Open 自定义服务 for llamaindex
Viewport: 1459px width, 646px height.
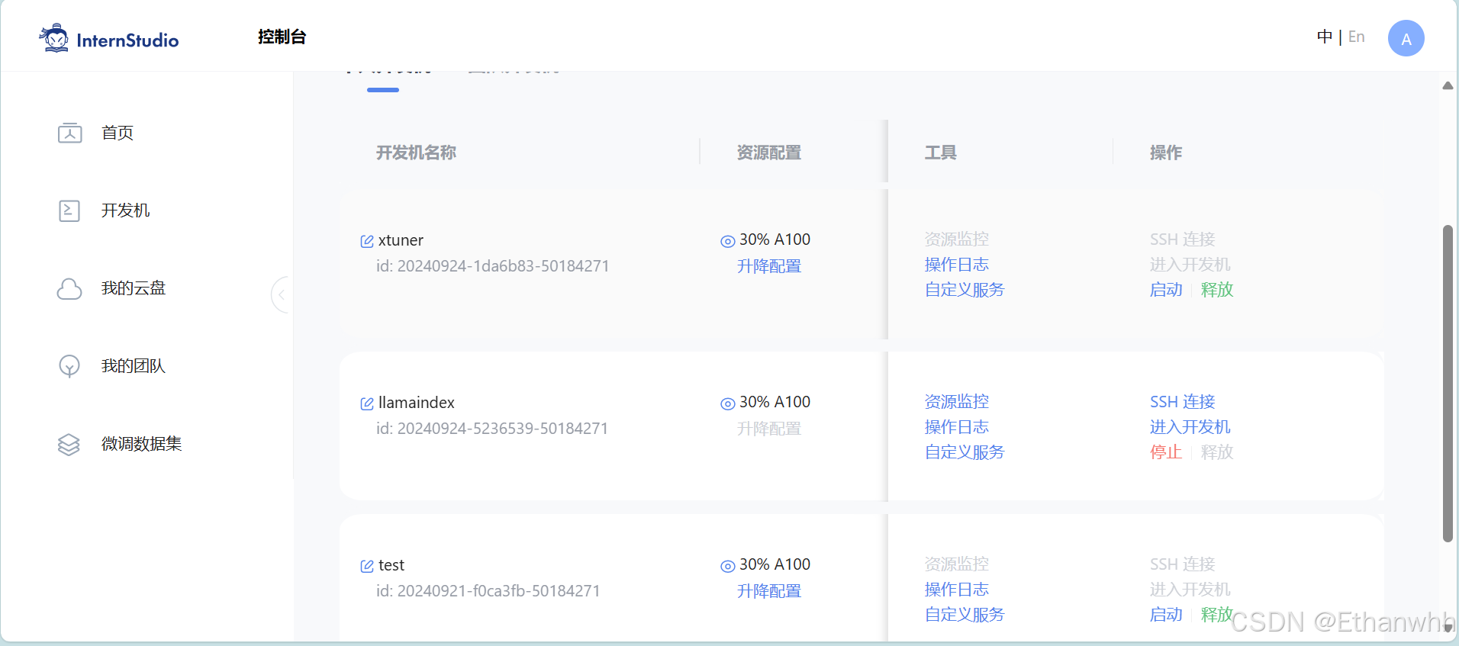click(965, 452)
